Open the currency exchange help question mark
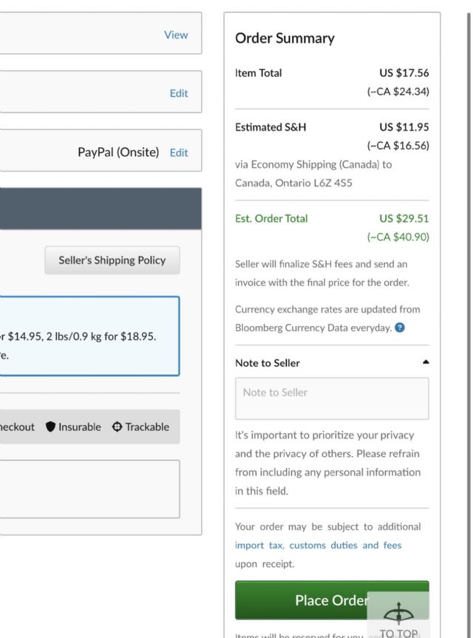 click(400, 328)
